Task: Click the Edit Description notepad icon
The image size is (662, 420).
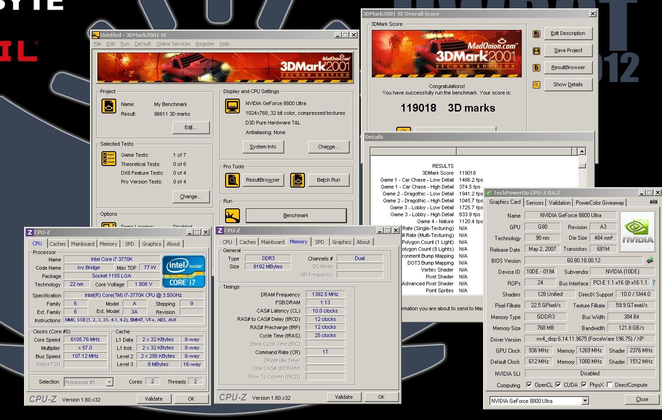Action: (536, 34)
